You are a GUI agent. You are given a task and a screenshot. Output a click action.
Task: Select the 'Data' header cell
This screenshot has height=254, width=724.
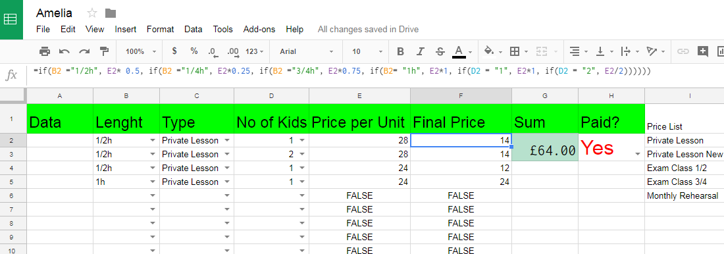(60, 118)
